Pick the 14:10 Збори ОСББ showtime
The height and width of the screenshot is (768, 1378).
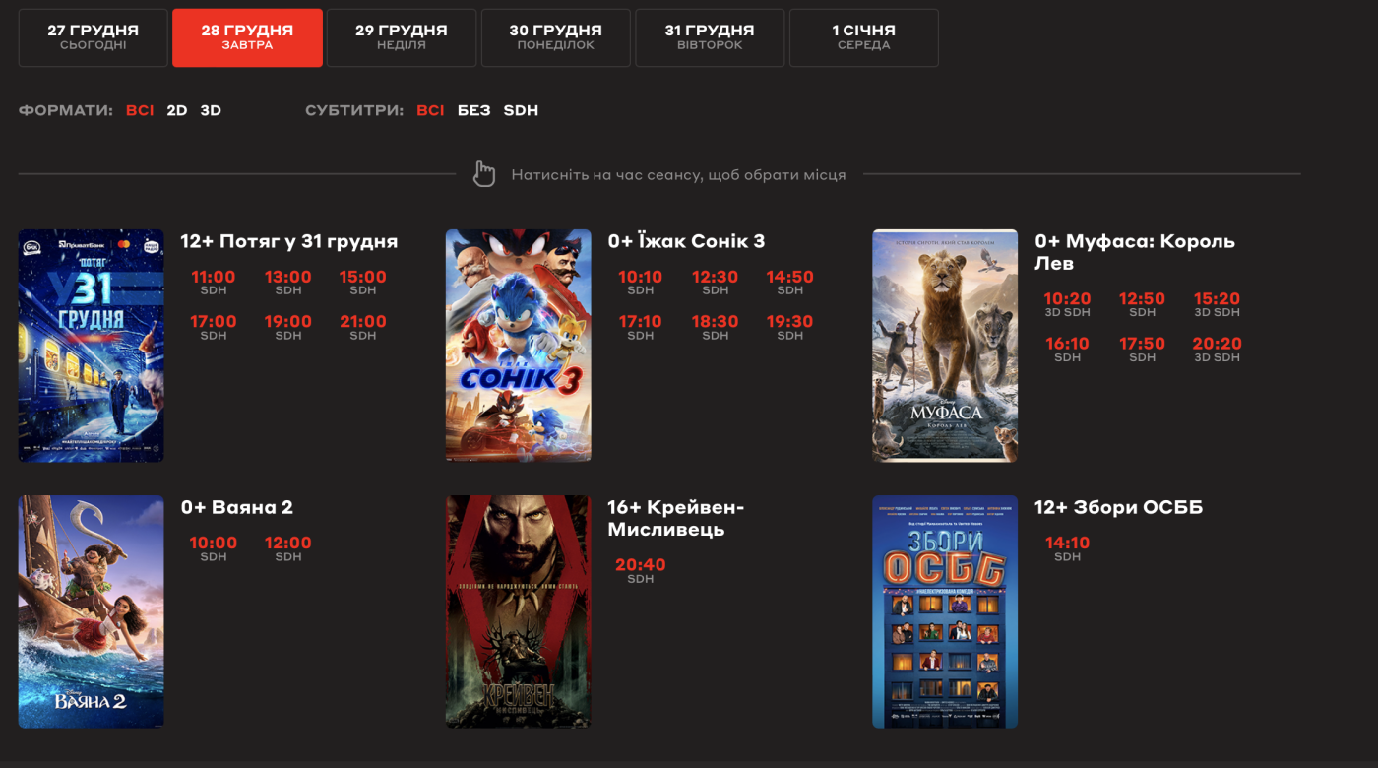[x=1068, y=548]
